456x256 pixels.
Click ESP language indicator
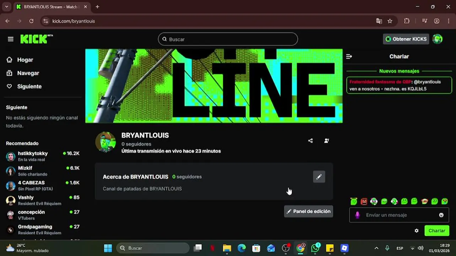(400, 248)
